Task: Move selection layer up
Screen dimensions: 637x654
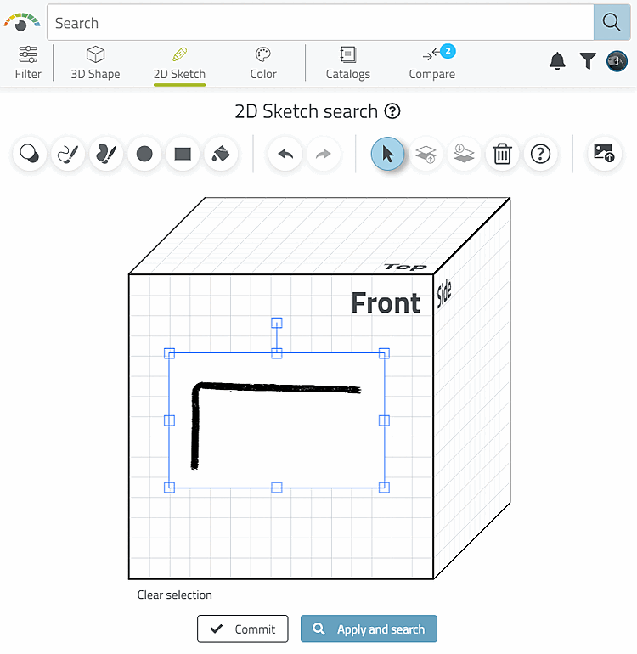Action: [x=426, y=154]
